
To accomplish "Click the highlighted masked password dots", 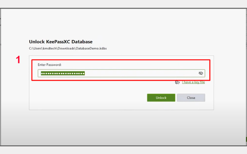I will pyautogui.click(x=63, y=73).
